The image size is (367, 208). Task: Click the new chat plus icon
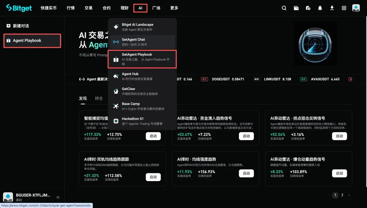tap(8, 26)
